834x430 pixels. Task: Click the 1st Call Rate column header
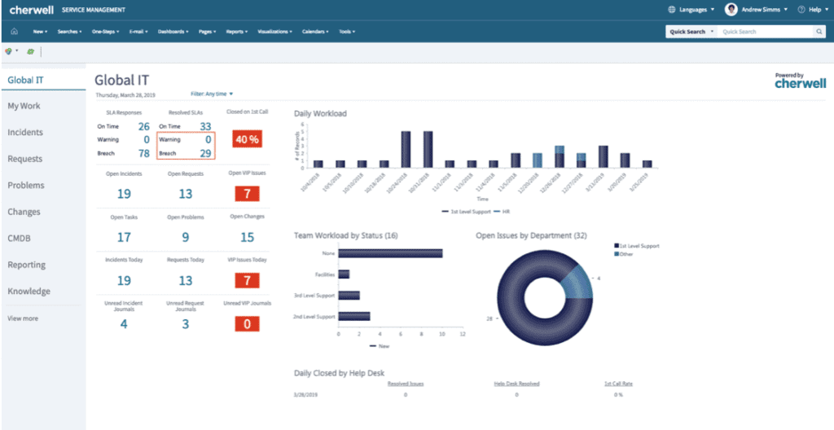618,383
